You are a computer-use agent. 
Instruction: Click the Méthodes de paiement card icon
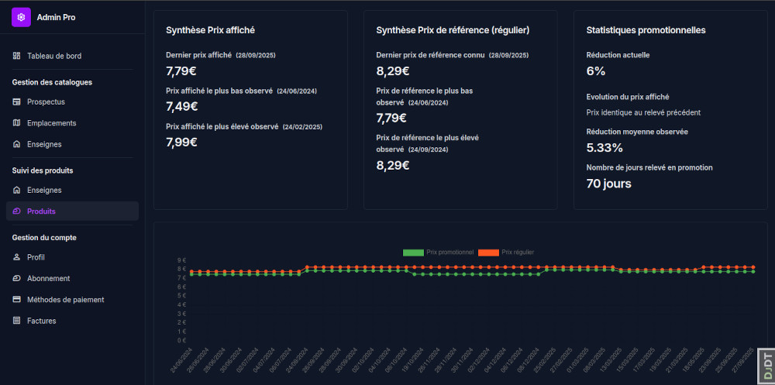click(x=17, y=300)
